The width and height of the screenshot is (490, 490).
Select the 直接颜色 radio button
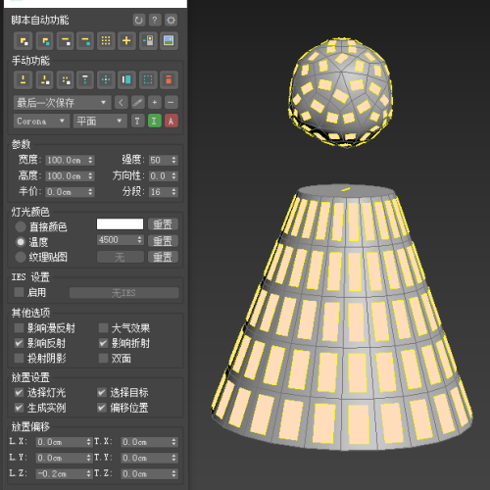click(21, 226)
